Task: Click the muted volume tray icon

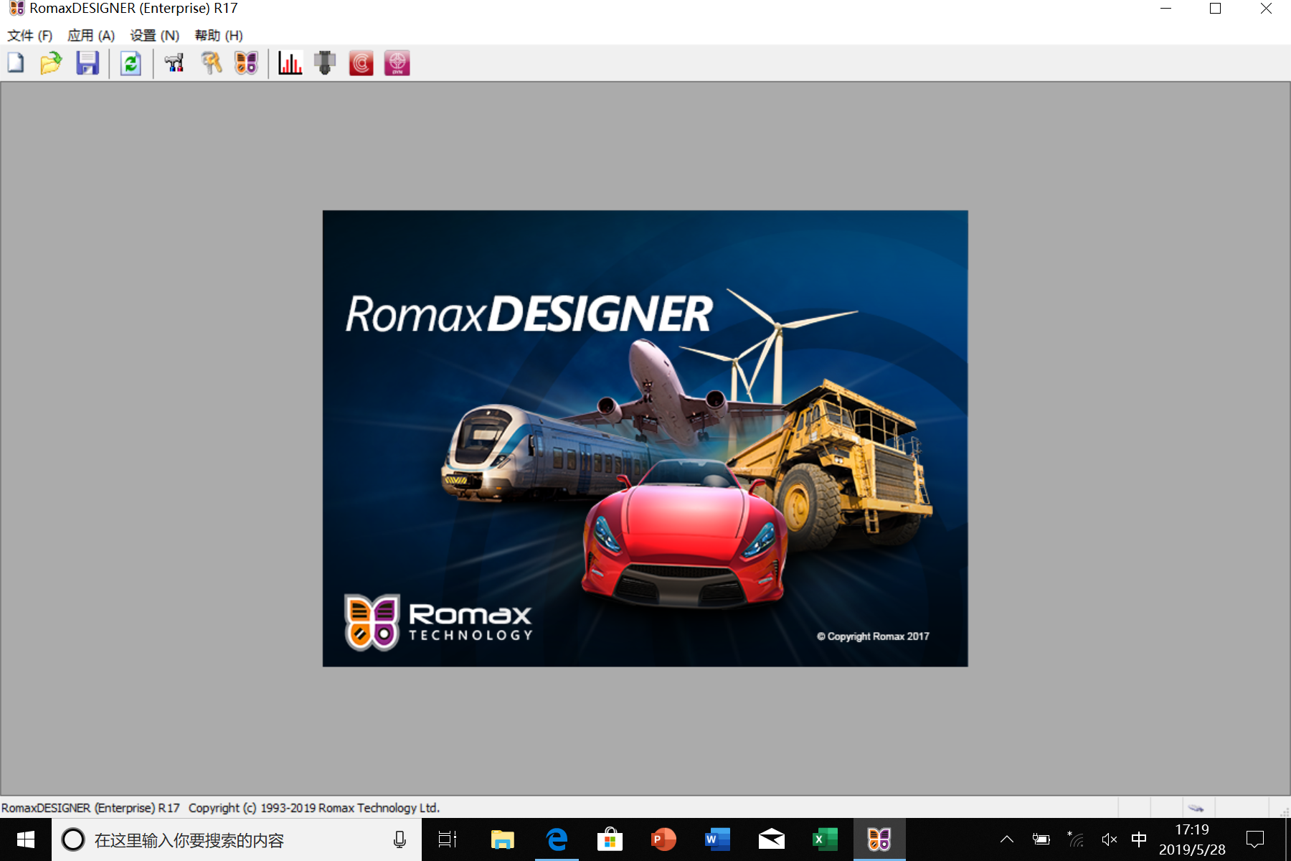Action: 1109,839
